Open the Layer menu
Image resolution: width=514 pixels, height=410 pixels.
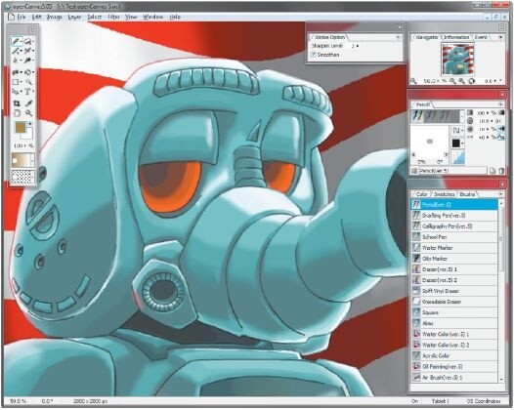pos(74,17)
